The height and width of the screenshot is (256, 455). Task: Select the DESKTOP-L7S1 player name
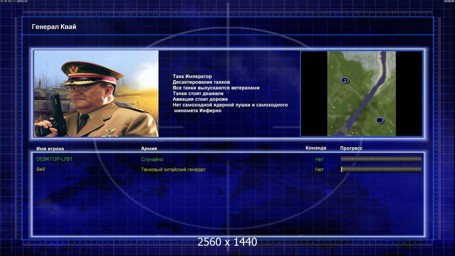click(54, 159)
